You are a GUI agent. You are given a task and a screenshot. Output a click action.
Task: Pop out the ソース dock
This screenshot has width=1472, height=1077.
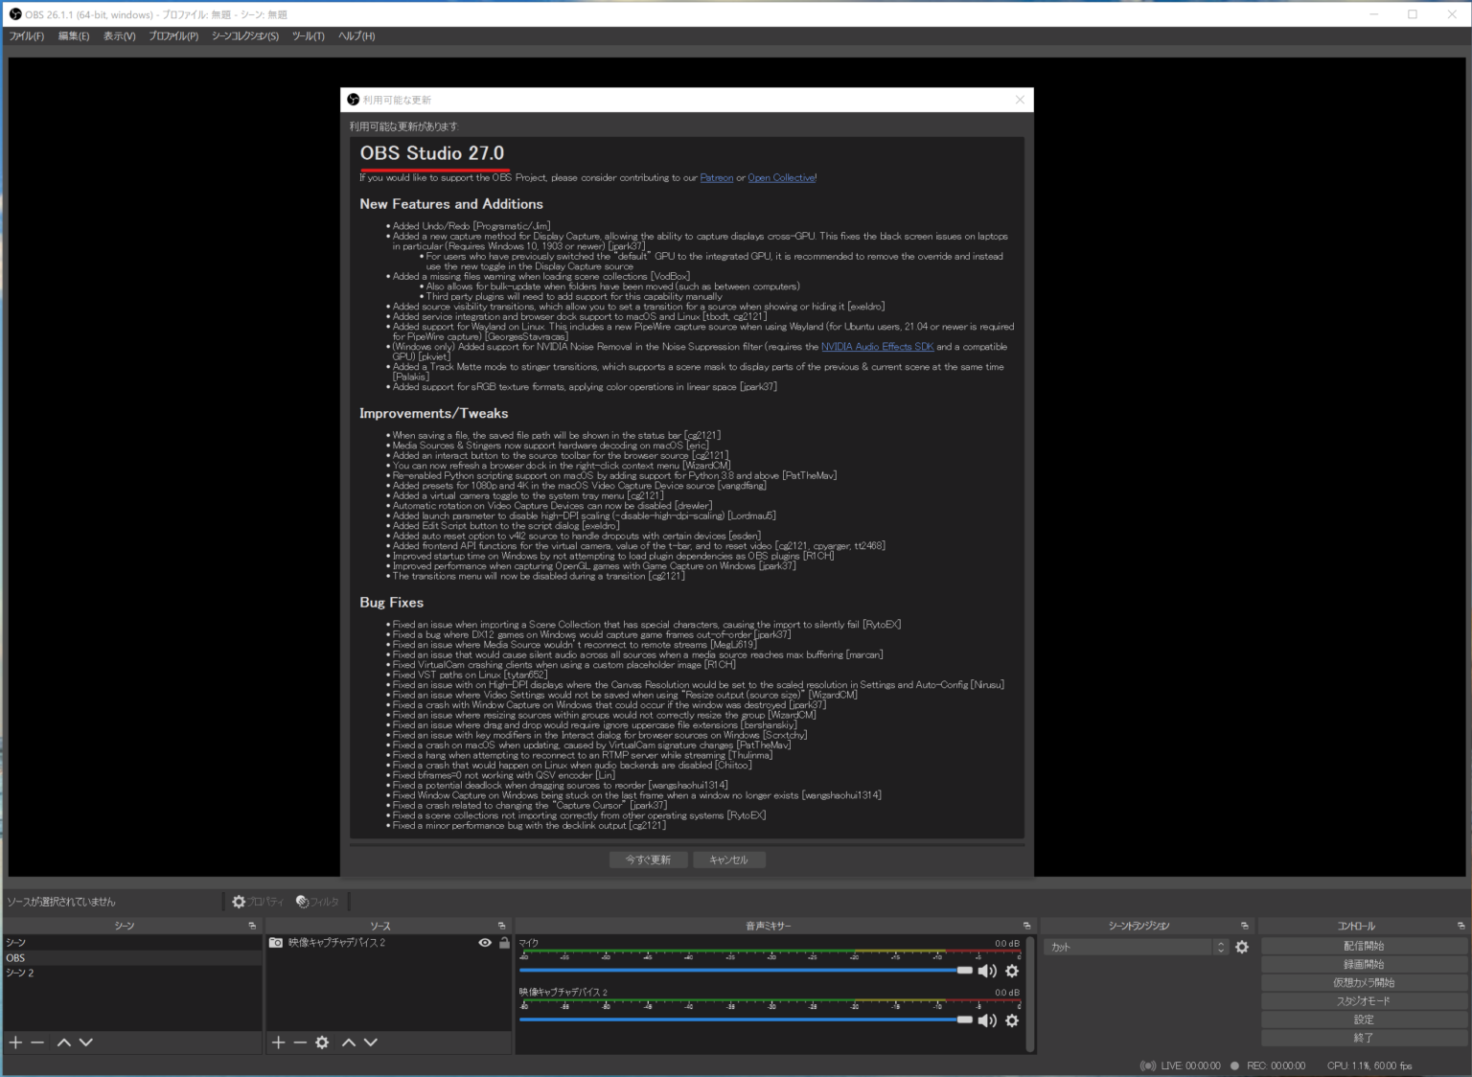click(x=501, y=926)
